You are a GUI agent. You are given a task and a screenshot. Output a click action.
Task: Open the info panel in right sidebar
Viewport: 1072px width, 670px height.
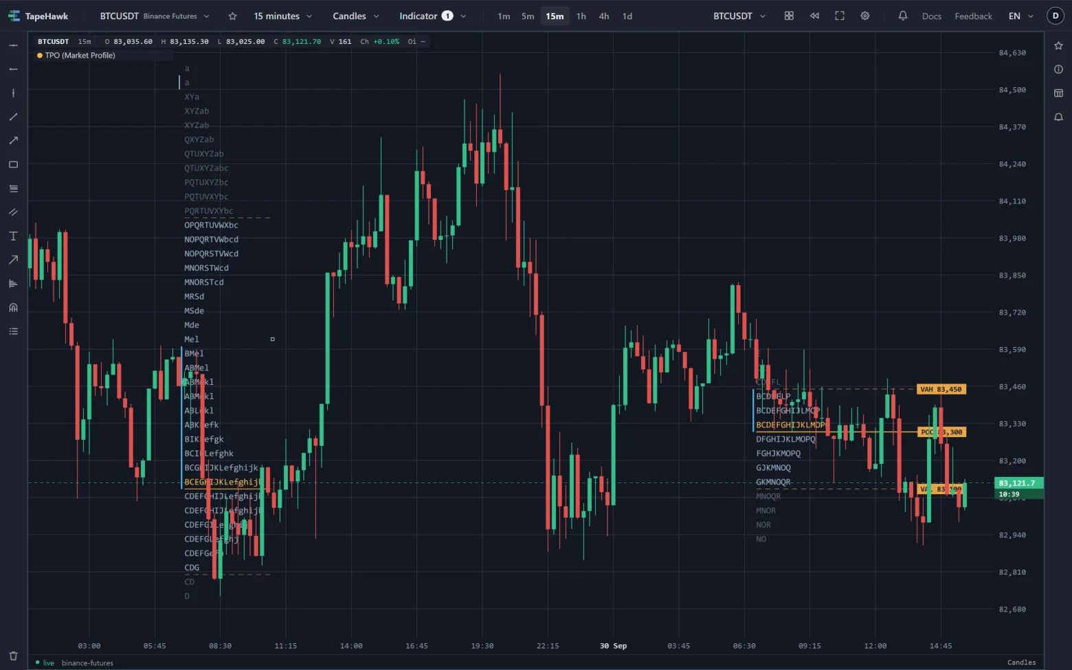[x=1058, y=69]
